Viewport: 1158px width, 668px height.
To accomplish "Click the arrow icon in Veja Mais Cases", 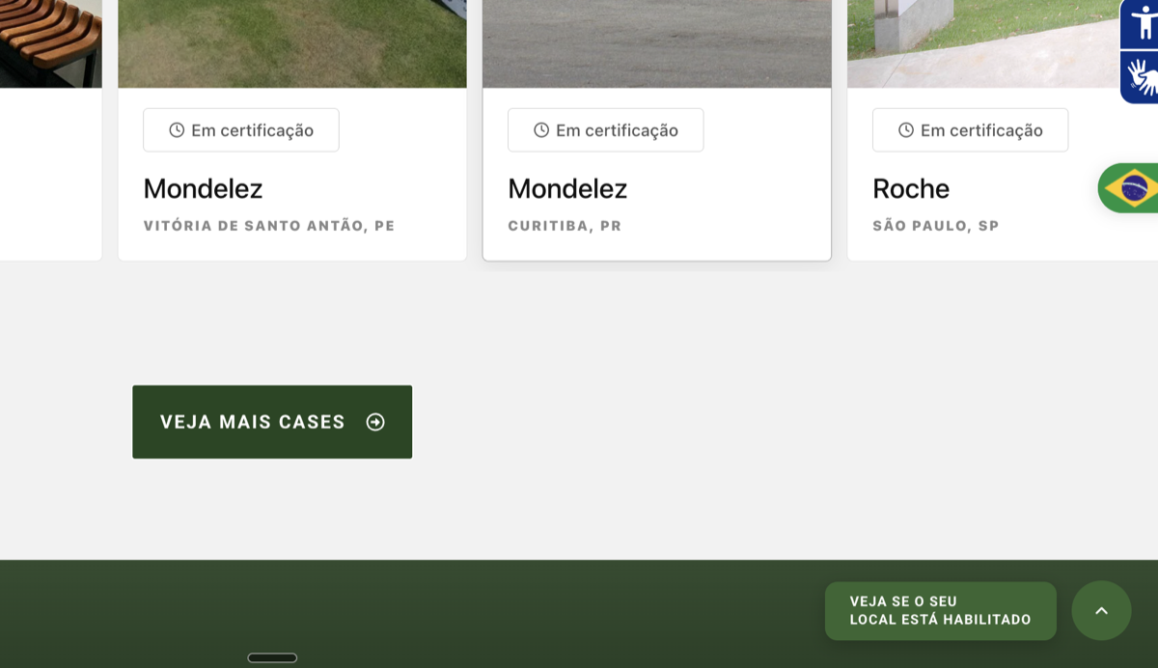I will tap(375, 422).
